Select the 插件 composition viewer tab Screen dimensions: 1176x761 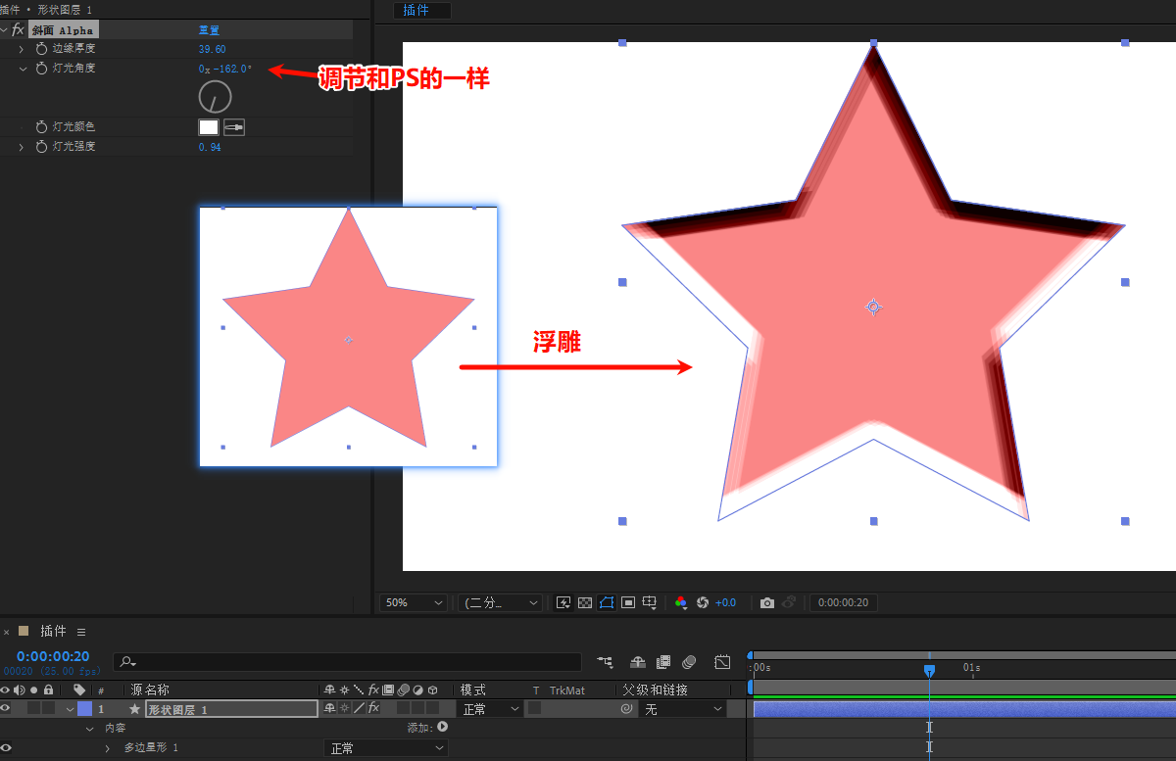(421, 11)
